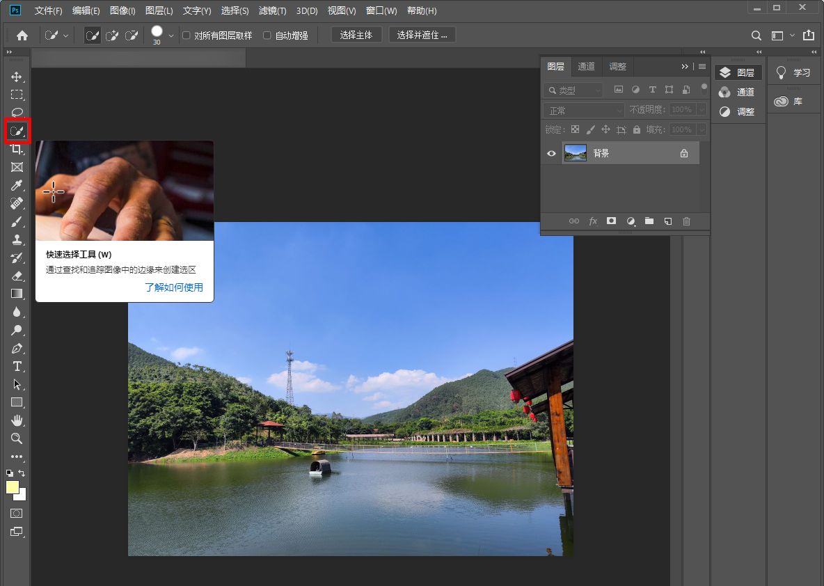Click the 选择主体 button
The width and height of the screenshot is (824, 586).
[356, 35]
